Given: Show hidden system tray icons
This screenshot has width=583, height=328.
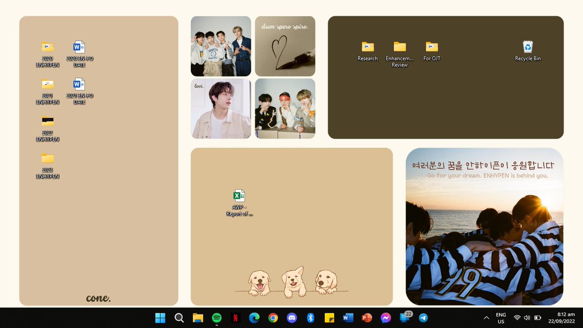Looking at the screenshot, I should click(x=486, y=318).
